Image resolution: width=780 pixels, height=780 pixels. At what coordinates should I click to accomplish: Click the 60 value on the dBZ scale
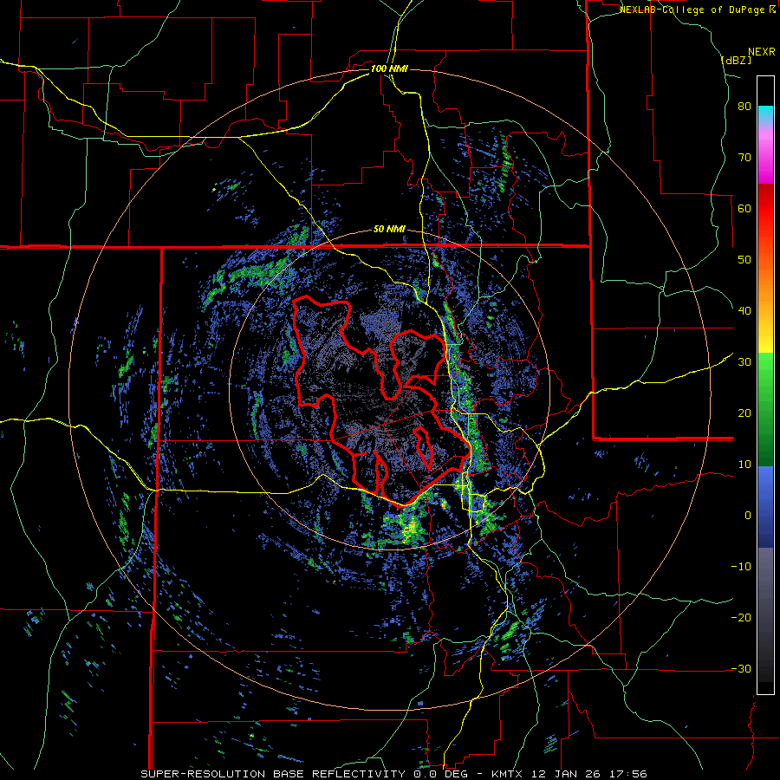click(x=744, y=209)
